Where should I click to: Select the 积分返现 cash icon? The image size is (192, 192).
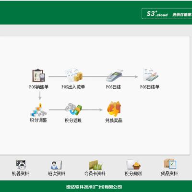point(73,109)
